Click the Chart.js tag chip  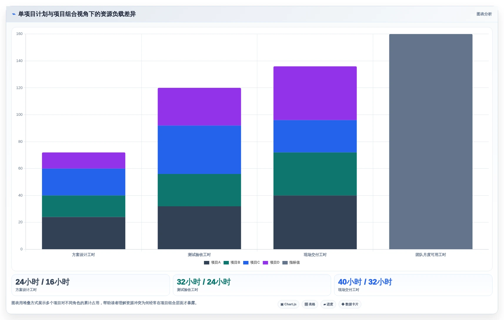[x=288, y=304]
